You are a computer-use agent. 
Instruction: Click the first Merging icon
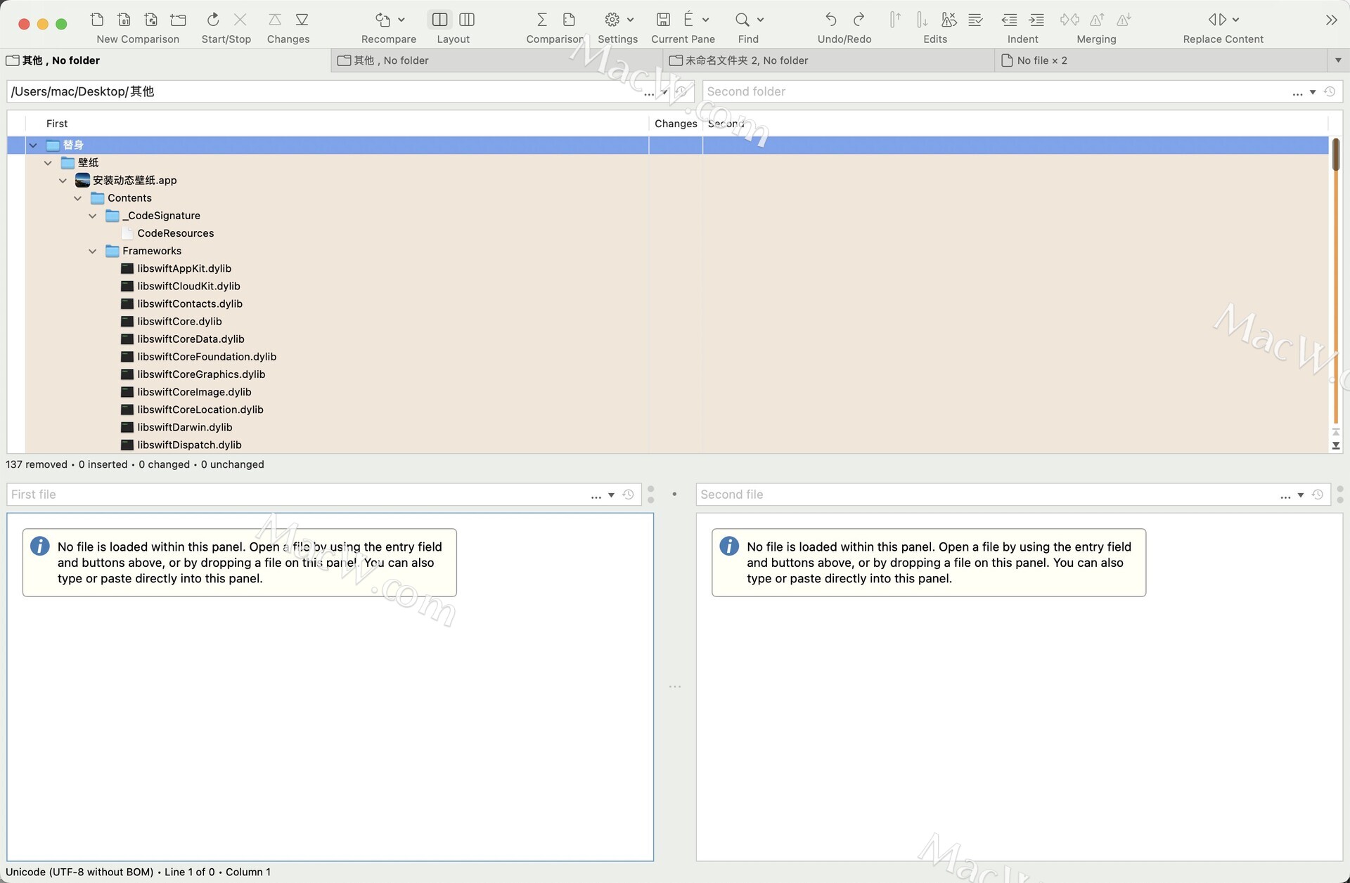coord(1069,20)
